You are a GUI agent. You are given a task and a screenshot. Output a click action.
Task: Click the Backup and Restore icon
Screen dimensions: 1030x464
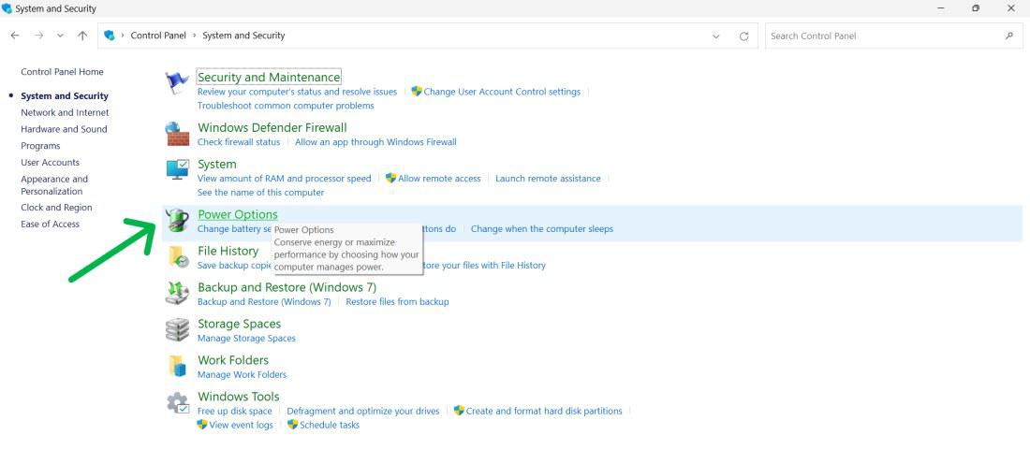point(177,293)
